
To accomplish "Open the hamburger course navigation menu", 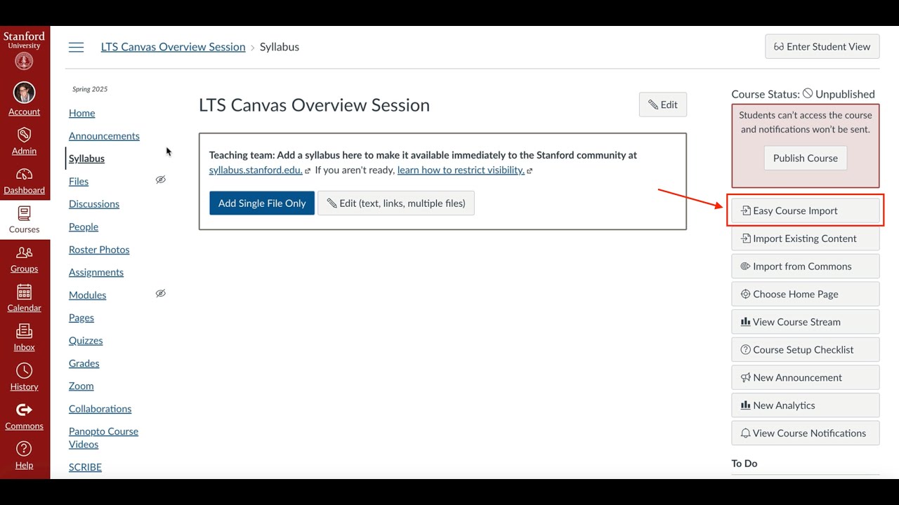I will pos(76,47).
